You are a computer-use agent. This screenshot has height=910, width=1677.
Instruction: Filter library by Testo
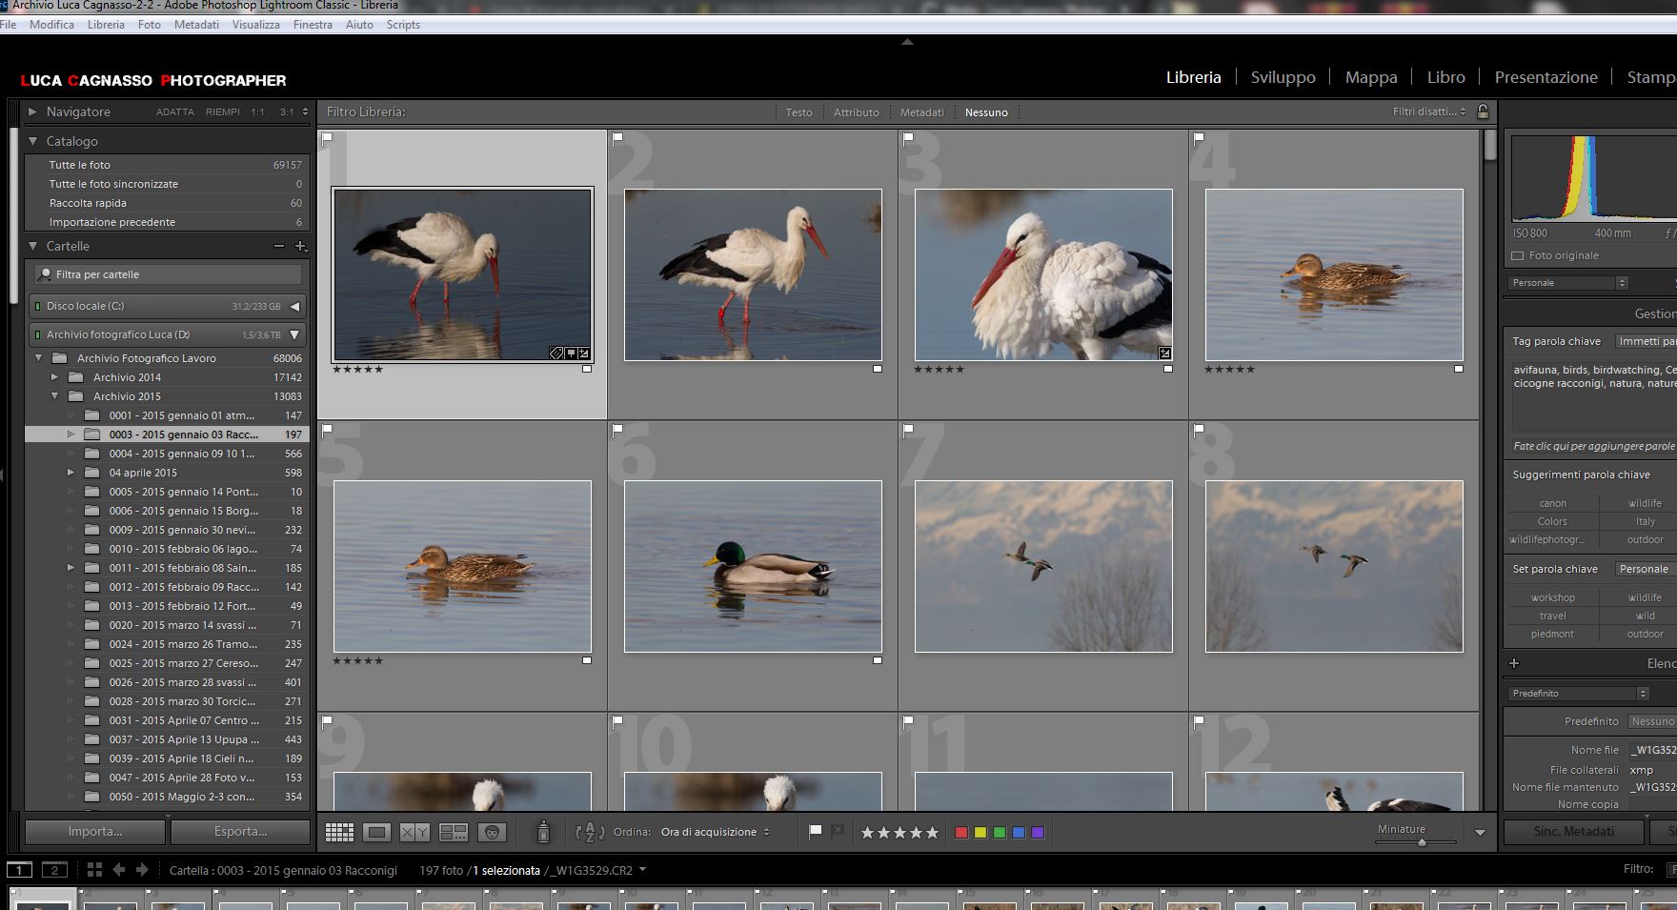tap(798, 112)
